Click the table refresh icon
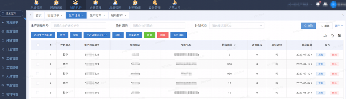 332,36
